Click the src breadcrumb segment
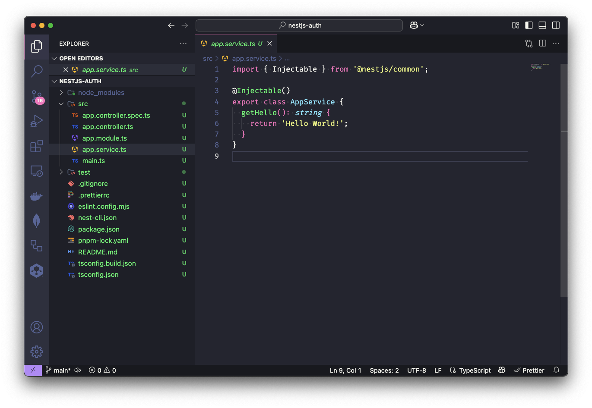The height and width of the screenshot is (408, 592). click(208, 59)
